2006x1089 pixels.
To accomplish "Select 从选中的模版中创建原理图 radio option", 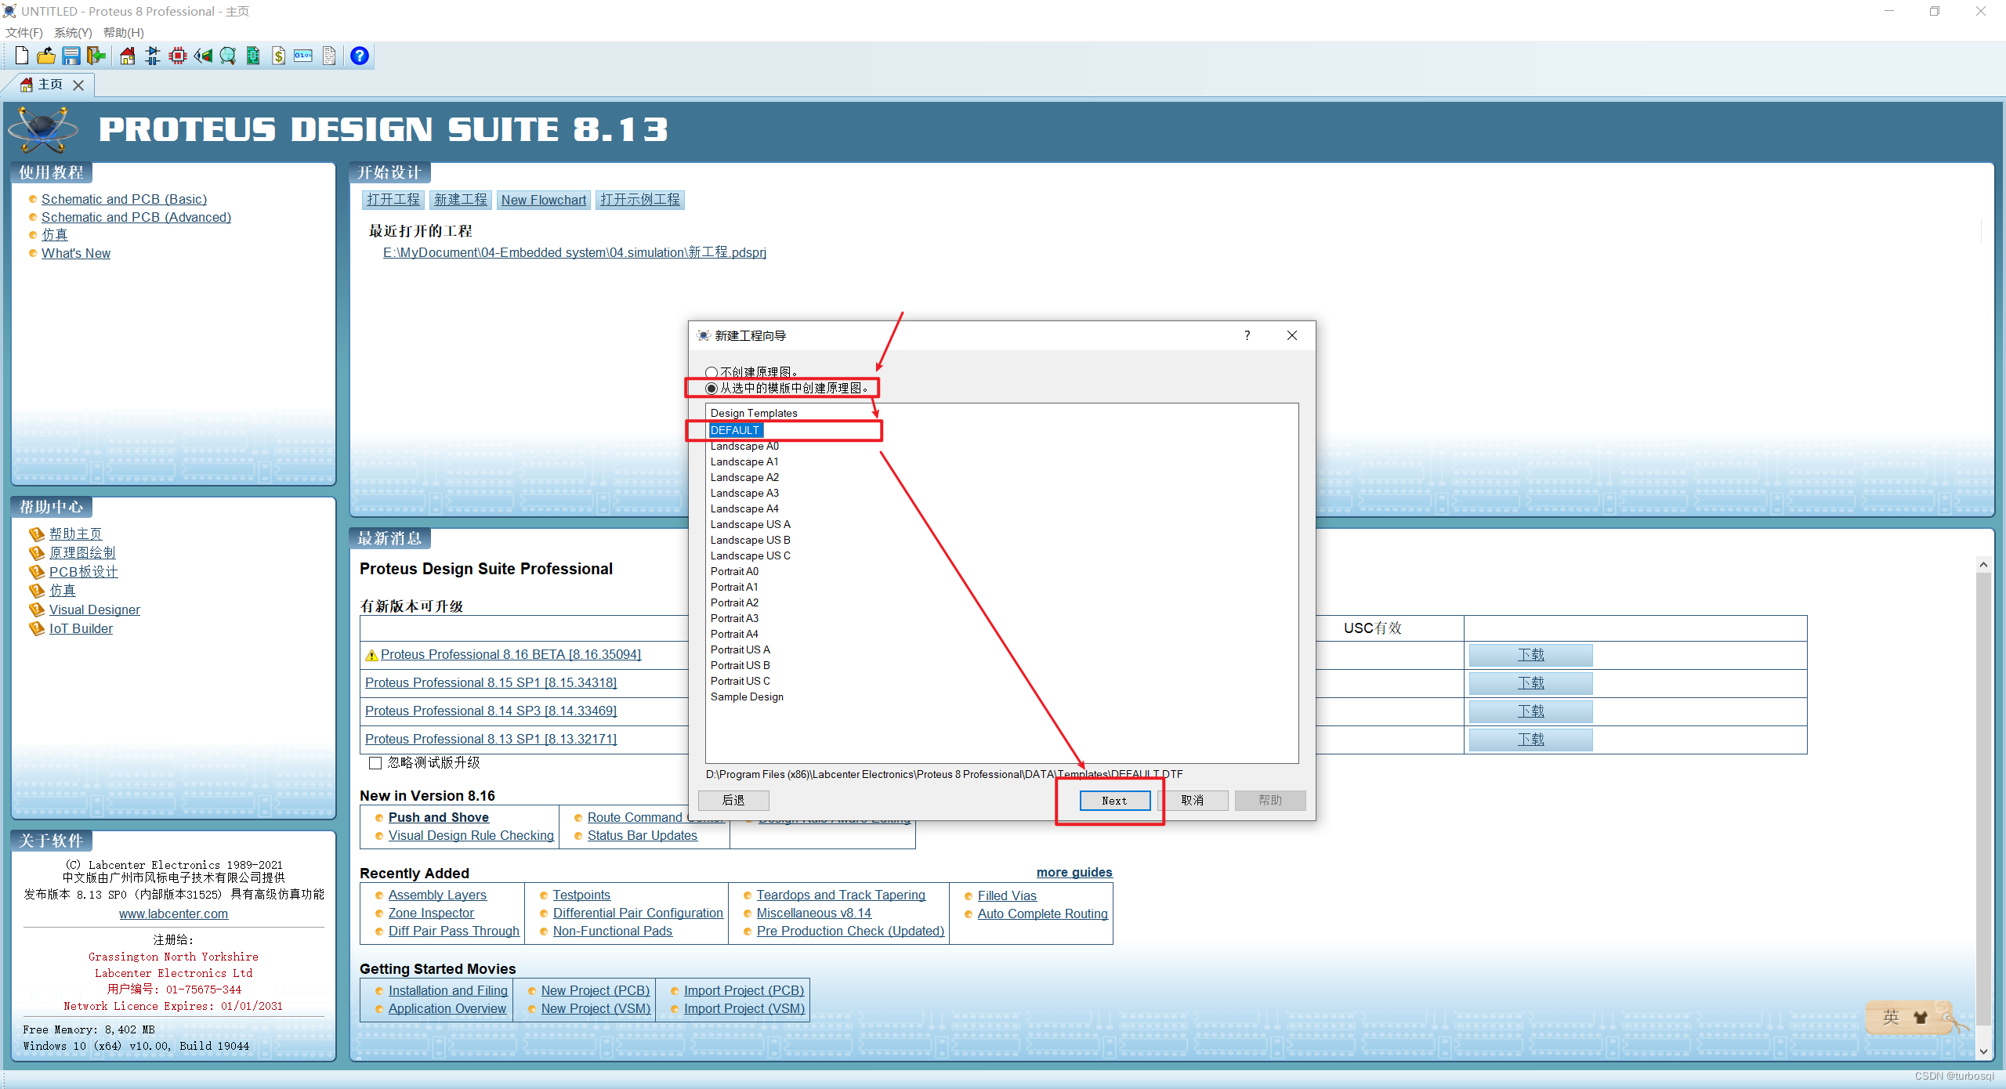I will coord(712,388).
